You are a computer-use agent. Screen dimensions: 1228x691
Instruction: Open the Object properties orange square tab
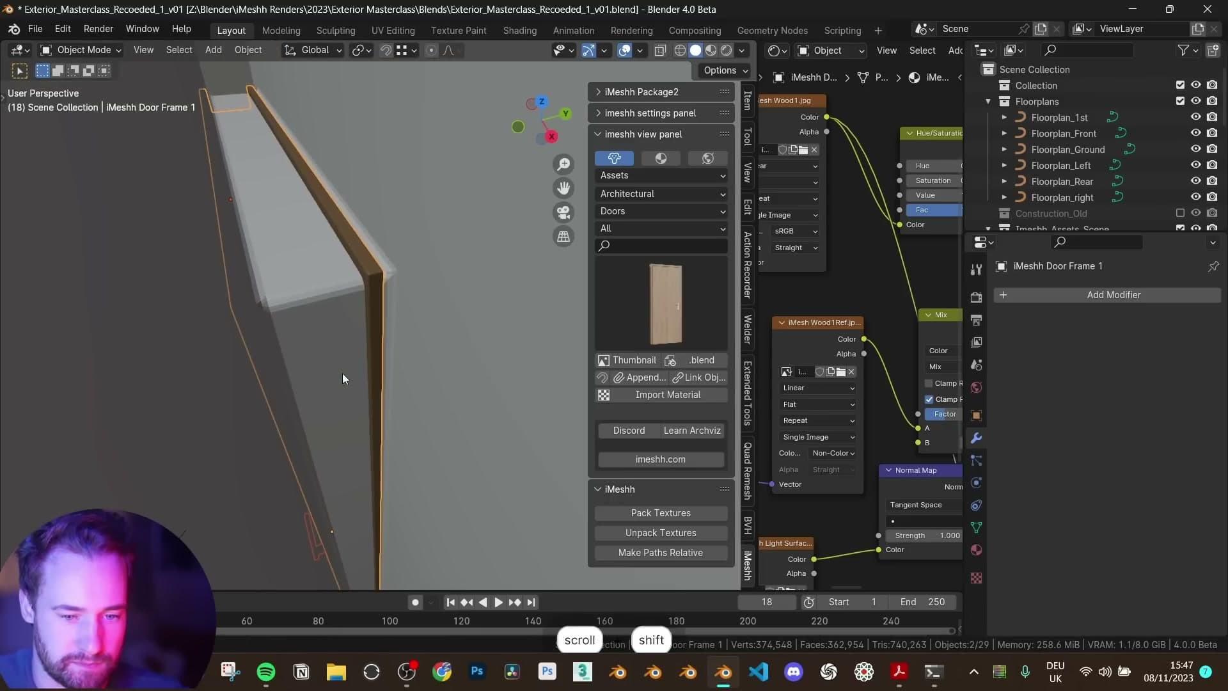[976, 416]
